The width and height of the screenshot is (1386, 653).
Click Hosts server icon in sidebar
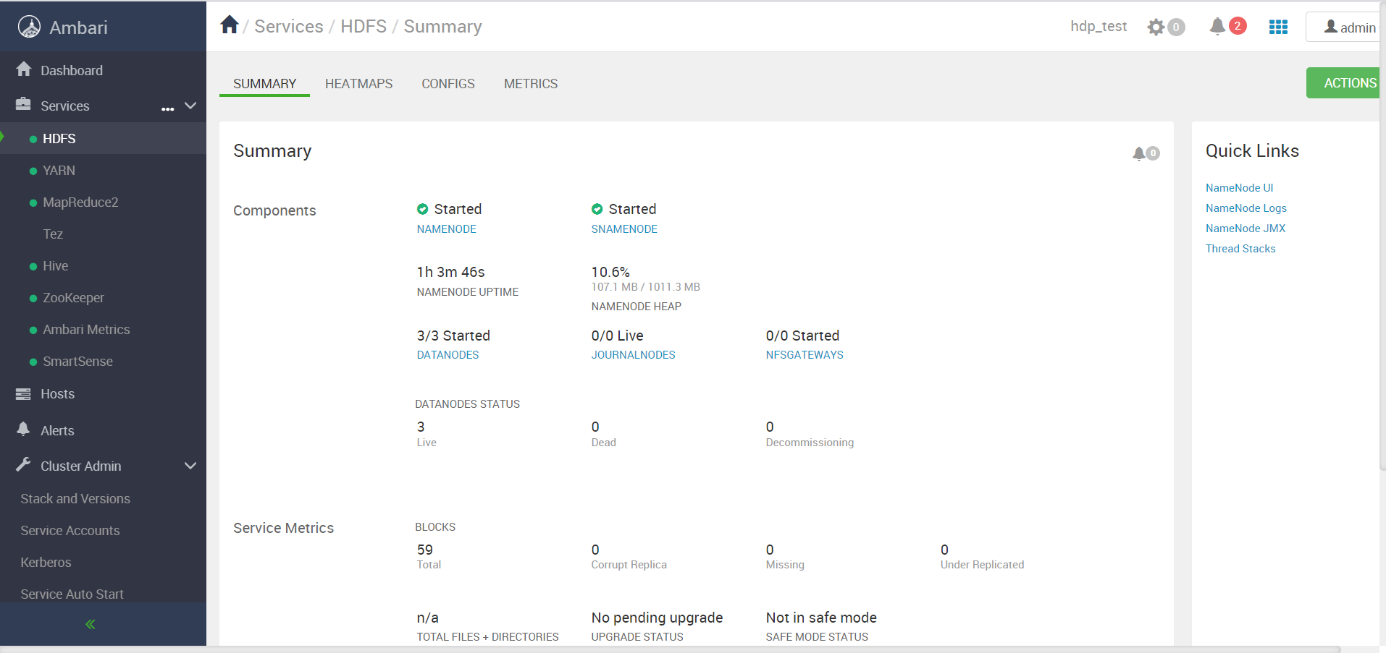pyautogui.click(x=23, y=393)
